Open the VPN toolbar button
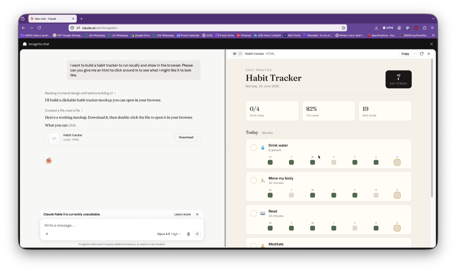The image size is (456, 272). tap(388, 28)
